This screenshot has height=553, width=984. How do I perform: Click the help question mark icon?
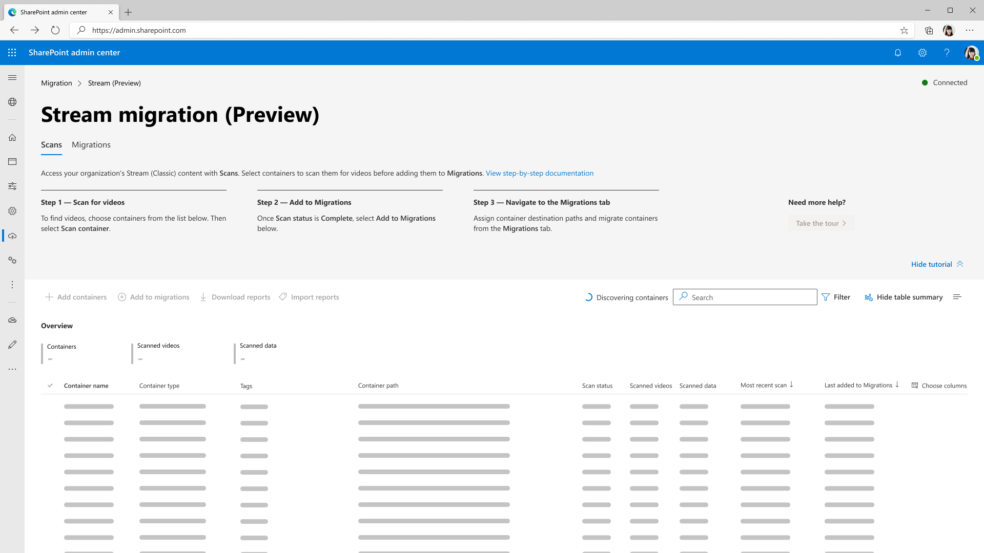point(947,53)
